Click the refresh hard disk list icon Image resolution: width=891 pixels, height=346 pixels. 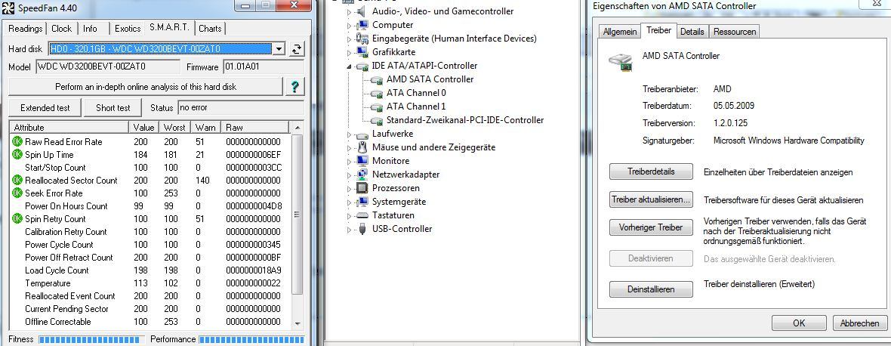[x=297, y=49]
